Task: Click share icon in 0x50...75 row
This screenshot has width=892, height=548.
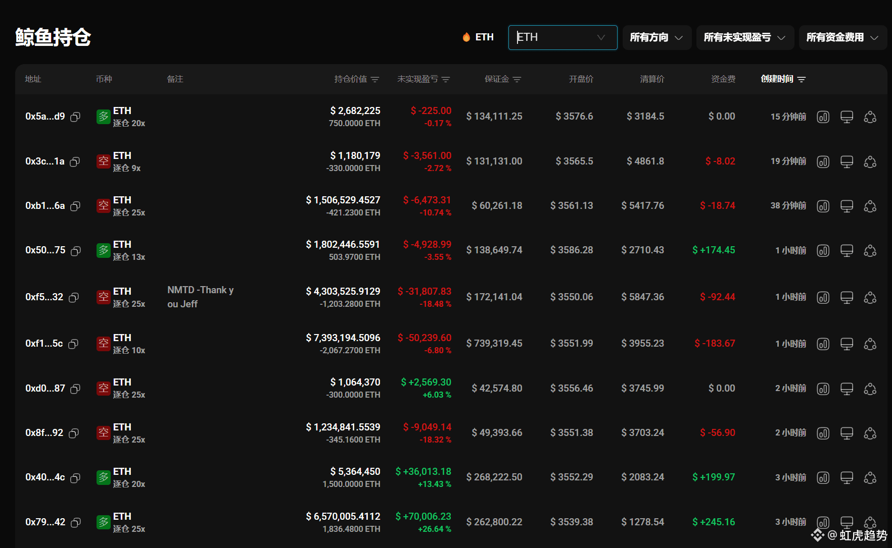Action: [870, 251]
